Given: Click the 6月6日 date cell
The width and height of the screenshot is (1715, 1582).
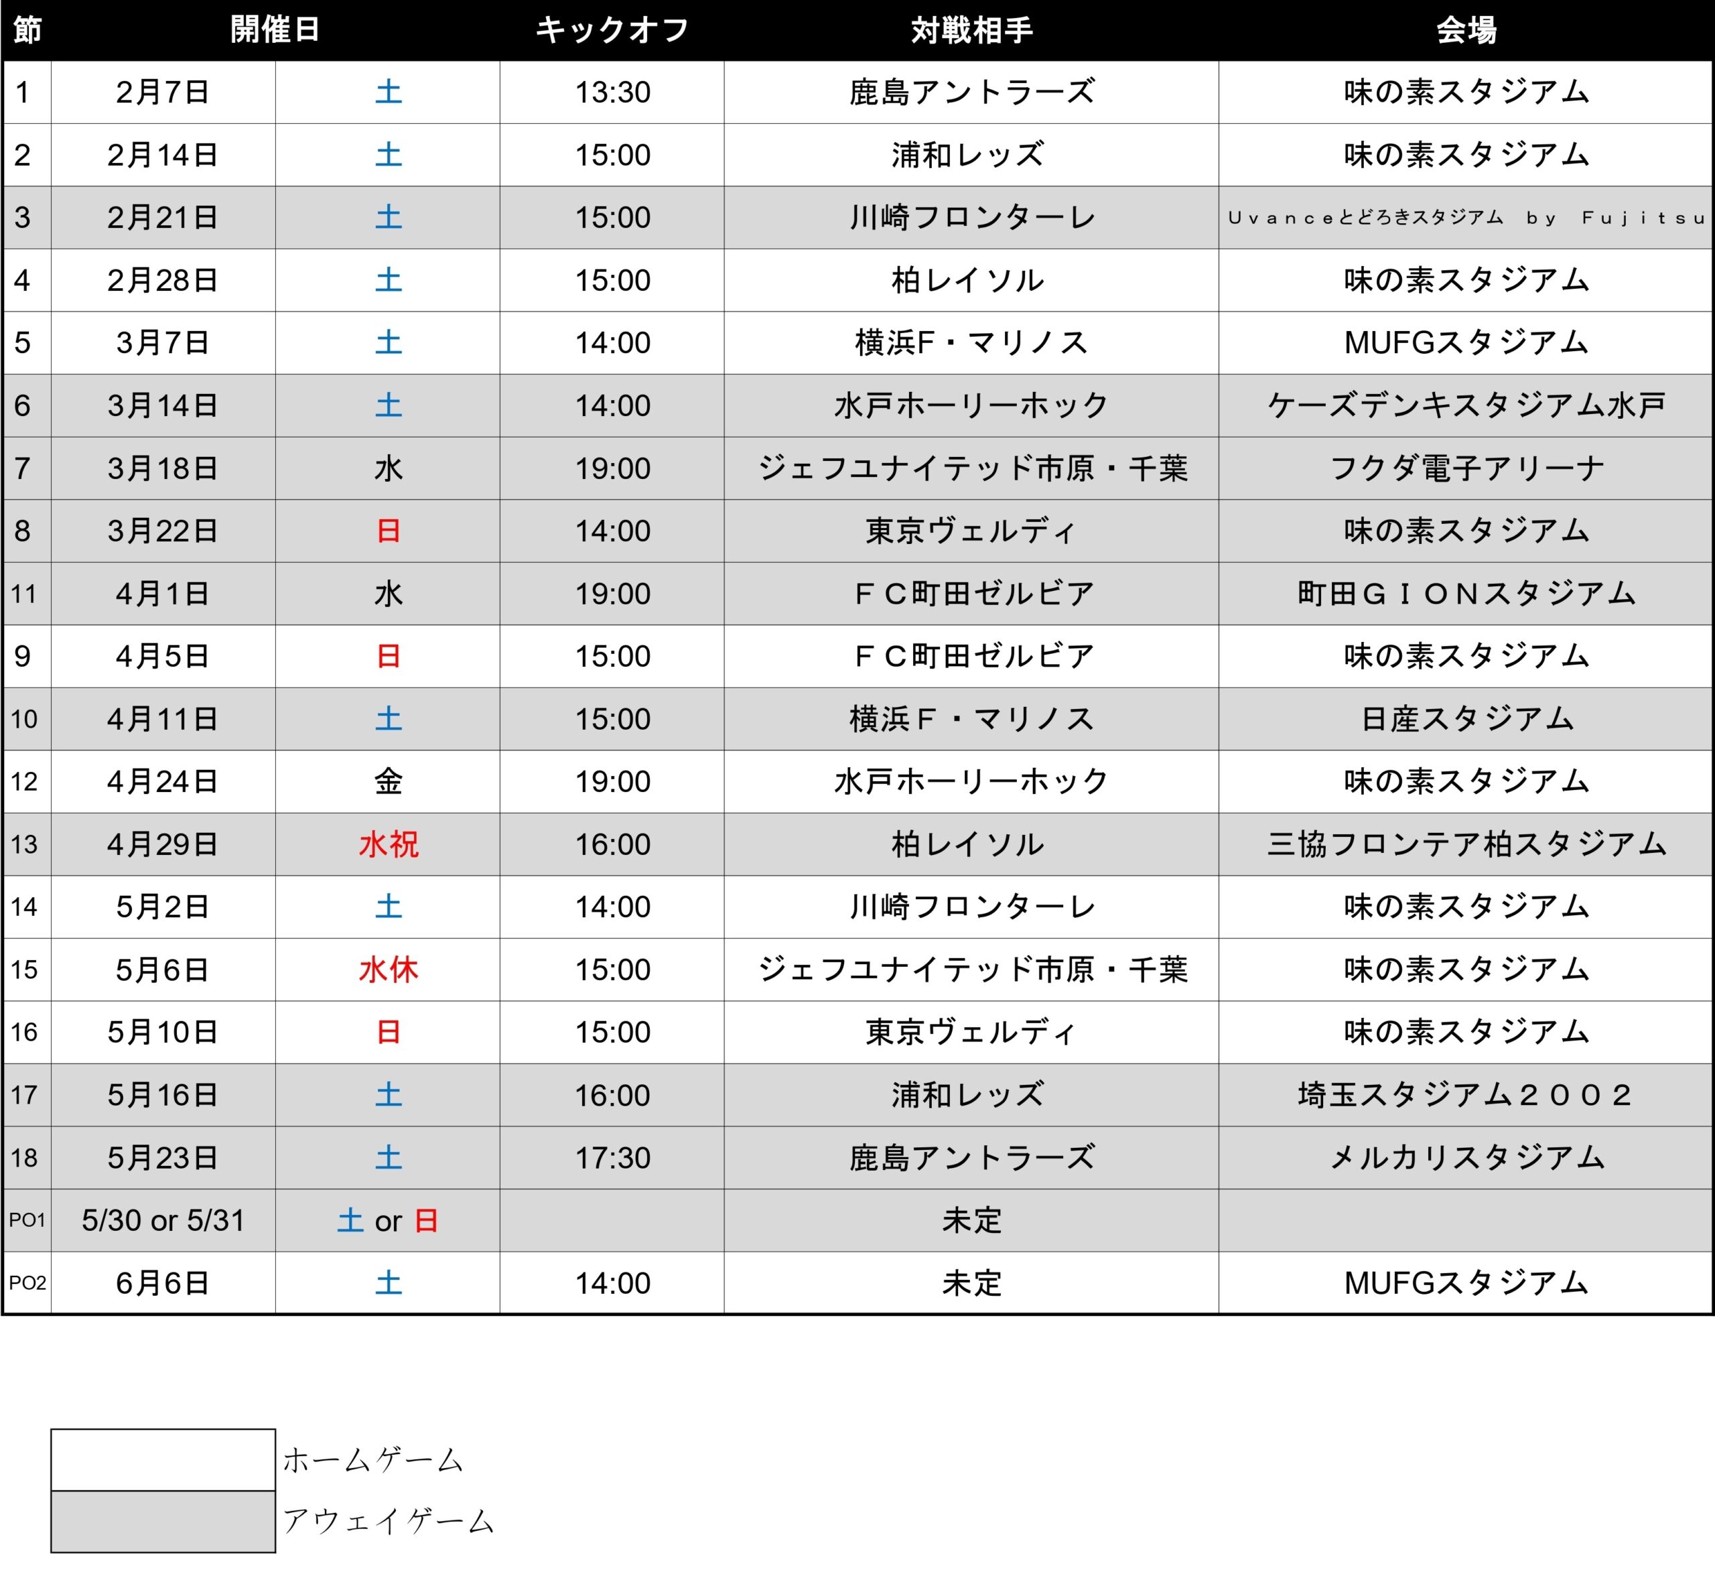Looking at the screenshot, I should (163, 1282).
